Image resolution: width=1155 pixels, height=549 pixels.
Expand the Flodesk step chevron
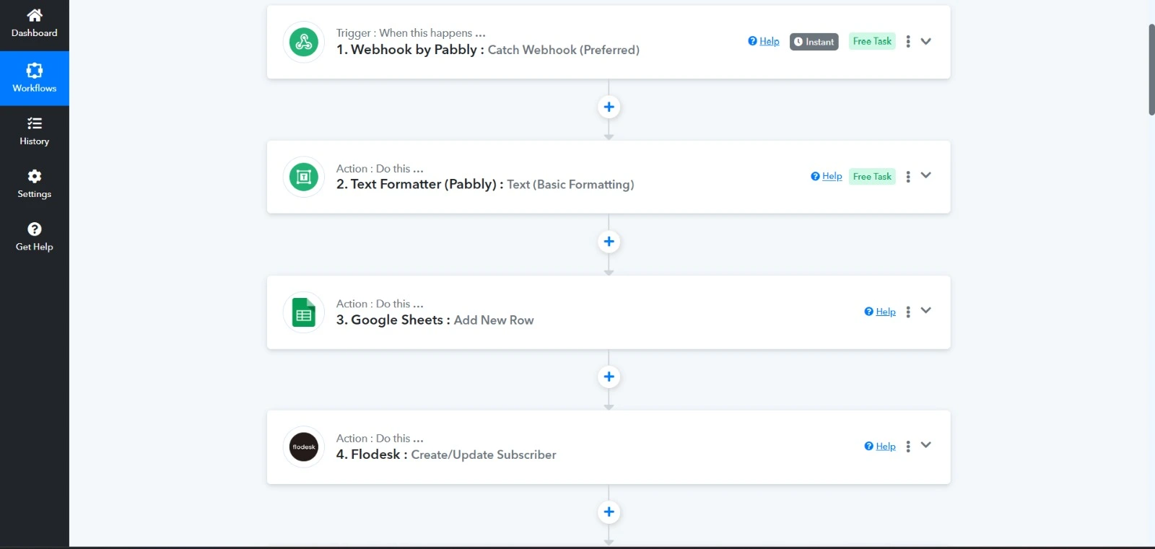click(x=926, y=445)
